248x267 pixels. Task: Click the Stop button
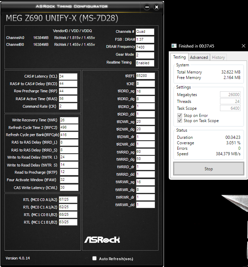(x=208, y=169)
